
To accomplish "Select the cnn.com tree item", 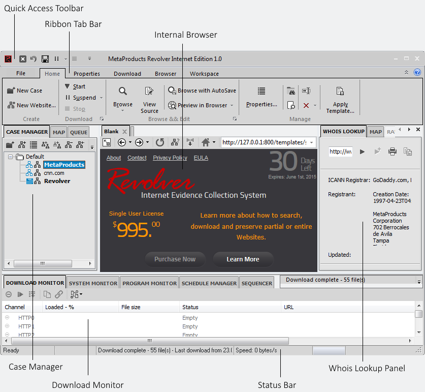I will 54,173.
